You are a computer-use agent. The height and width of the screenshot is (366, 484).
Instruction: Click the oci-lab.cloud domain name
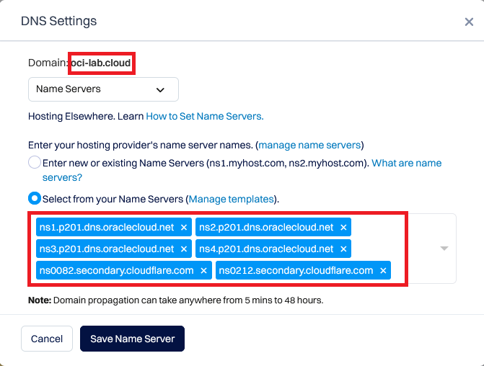[x=102, y=63]
